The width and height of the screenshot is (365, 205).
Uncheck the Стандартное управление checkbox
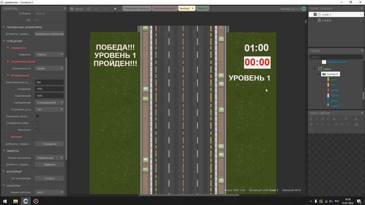coord(37,123)
